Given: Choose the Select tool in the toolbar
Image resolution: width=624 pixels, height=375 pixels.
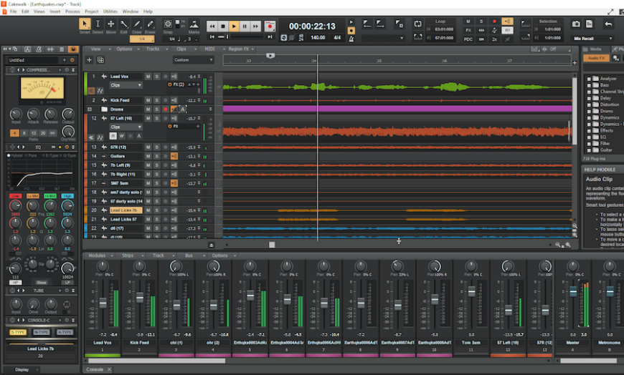Looking at the screenshot, I should coord(98,24).
